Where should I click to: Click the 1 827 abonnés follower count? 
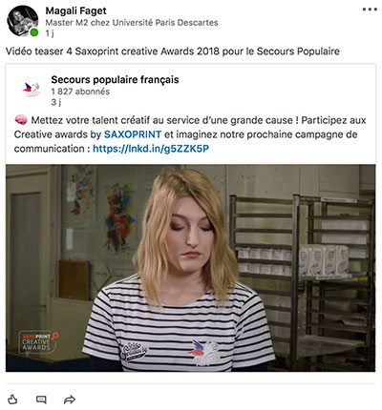point(80,92)
